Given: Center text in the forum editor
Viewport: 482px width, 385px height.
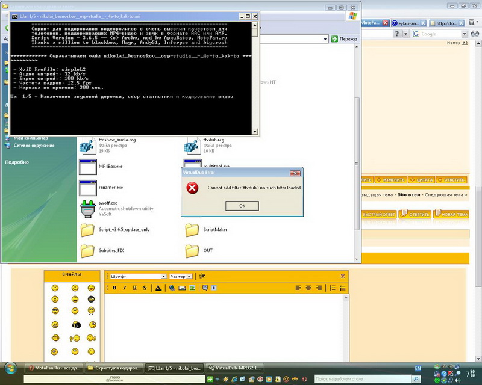Looking at the screenshot, I should [x=308, y=288].
